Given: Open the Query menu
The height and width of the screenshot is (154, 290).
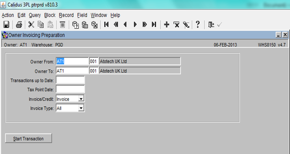Looking at the screenshot, I should point(35,15).
